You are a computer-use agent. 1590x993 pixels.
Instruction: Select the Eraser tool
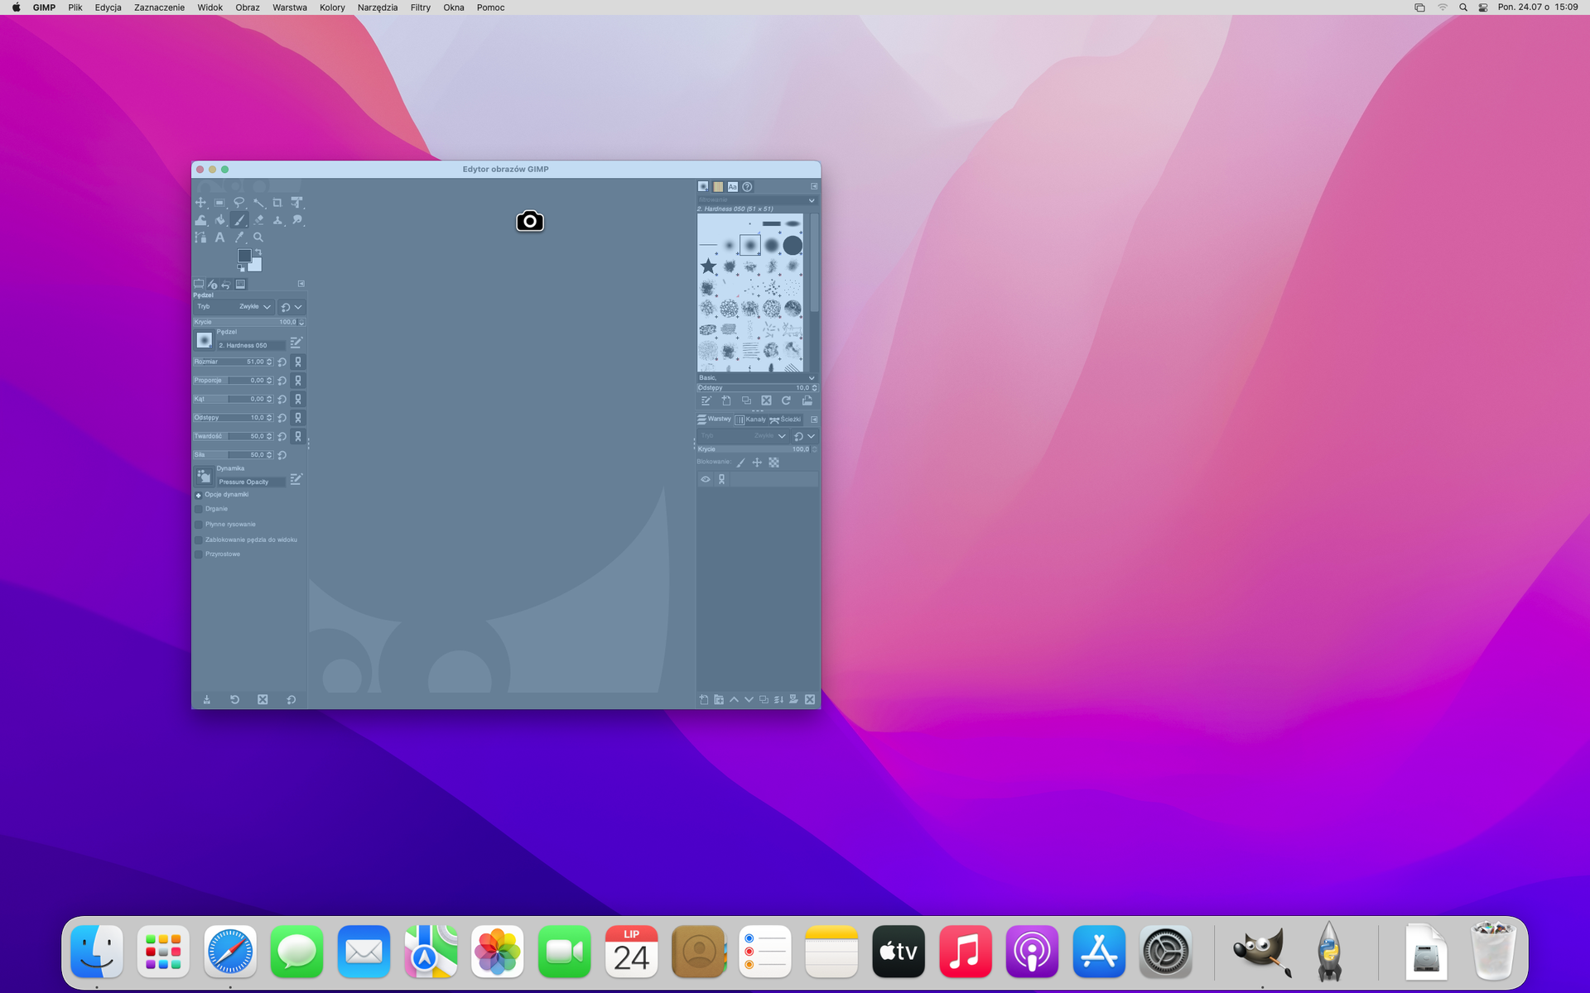click(x=258, y=220)
